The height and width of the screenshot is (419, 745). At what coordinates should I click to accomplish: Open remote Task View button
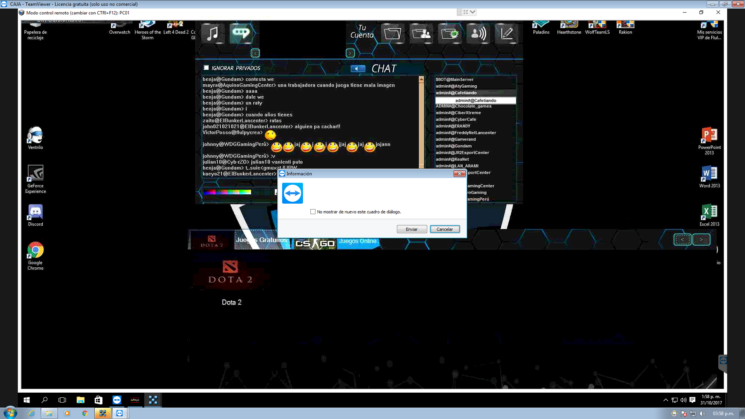tap(62, 400)
